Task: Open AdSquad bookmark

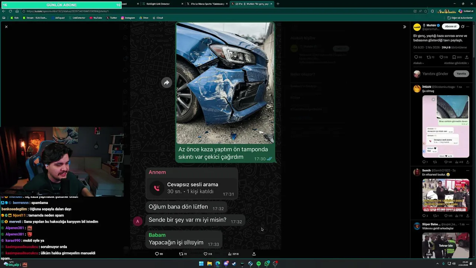Action: click(58, 17)
